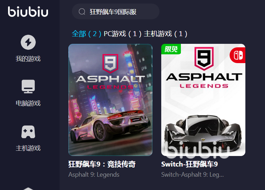Select the PC games monitor icon
Image resolution: width=265 pixels, height=190 pixels.
pos(28,87)
